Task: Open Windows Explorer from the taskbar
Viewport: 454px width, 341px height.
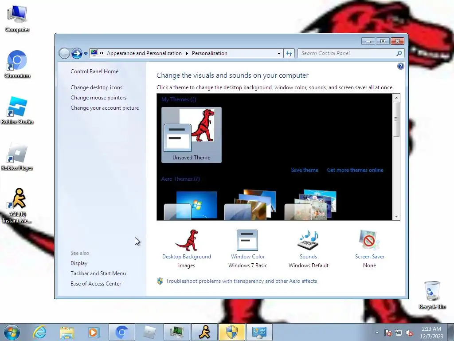Action: coord(67,332)
